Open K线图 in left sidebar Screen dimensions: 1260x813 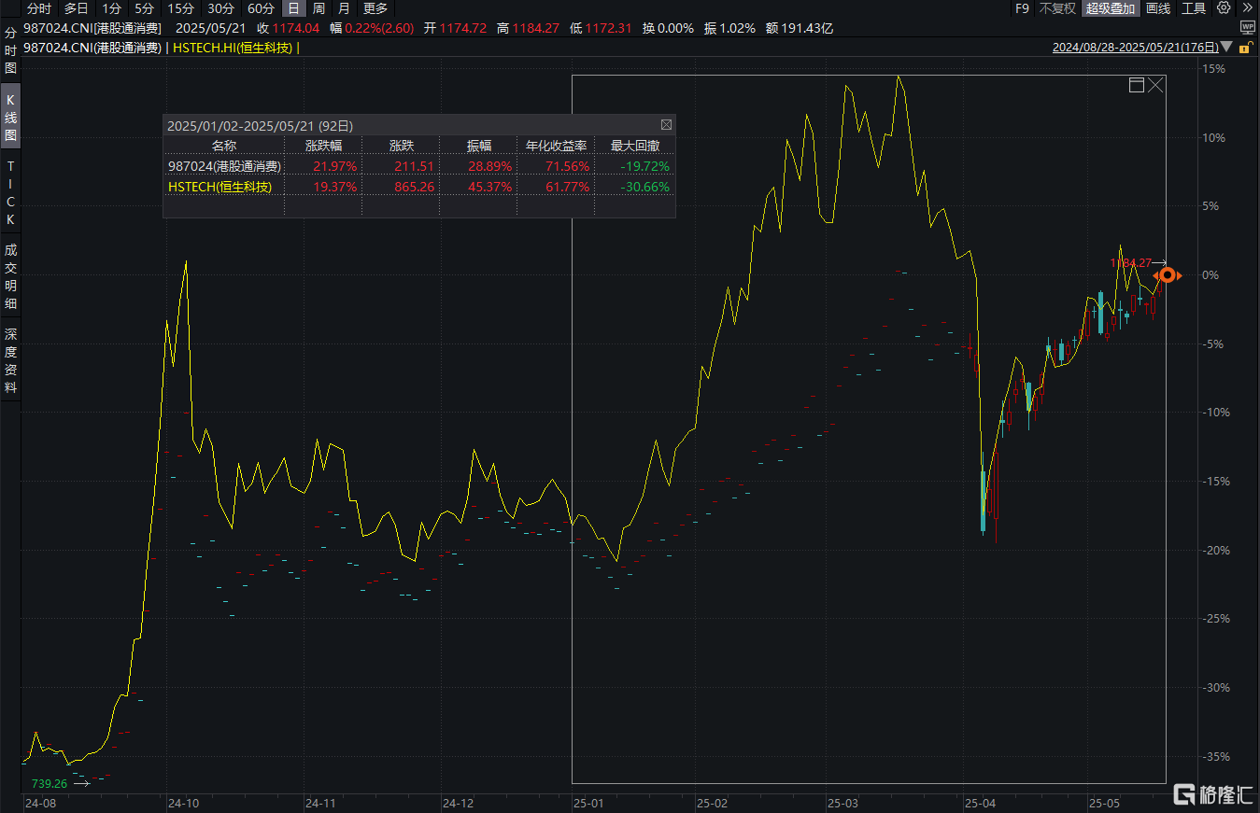(11, 117)
